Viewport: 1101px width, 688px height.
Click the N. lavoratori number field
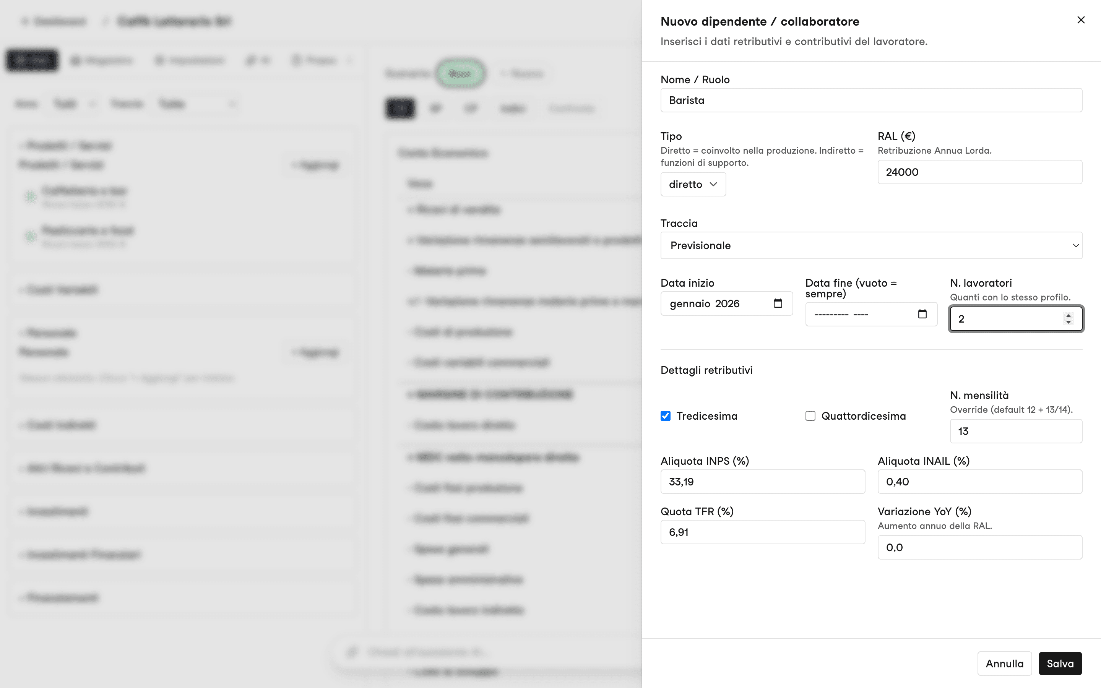[x=1015, y=319]
